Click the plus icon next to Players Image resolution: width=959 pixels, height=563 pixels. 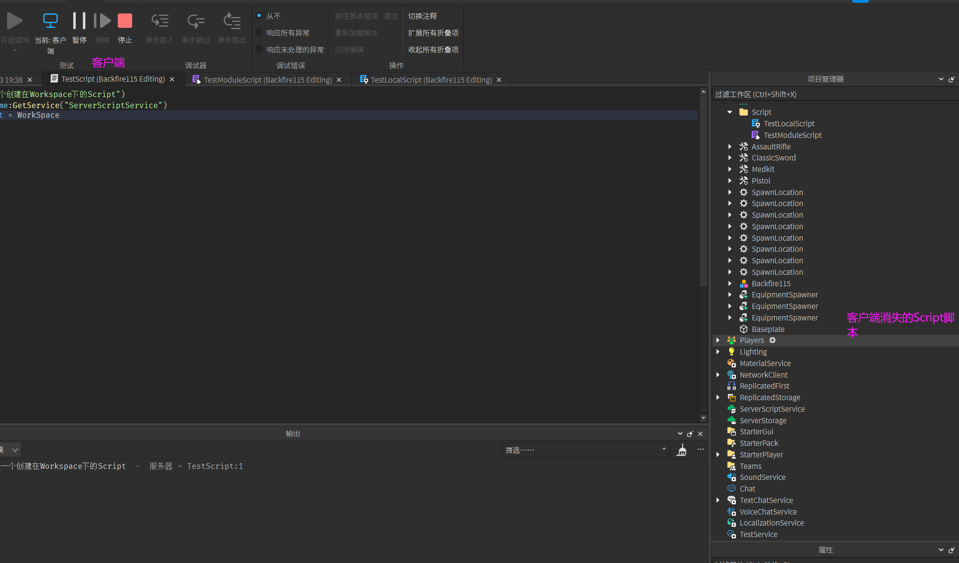point(772,340)
